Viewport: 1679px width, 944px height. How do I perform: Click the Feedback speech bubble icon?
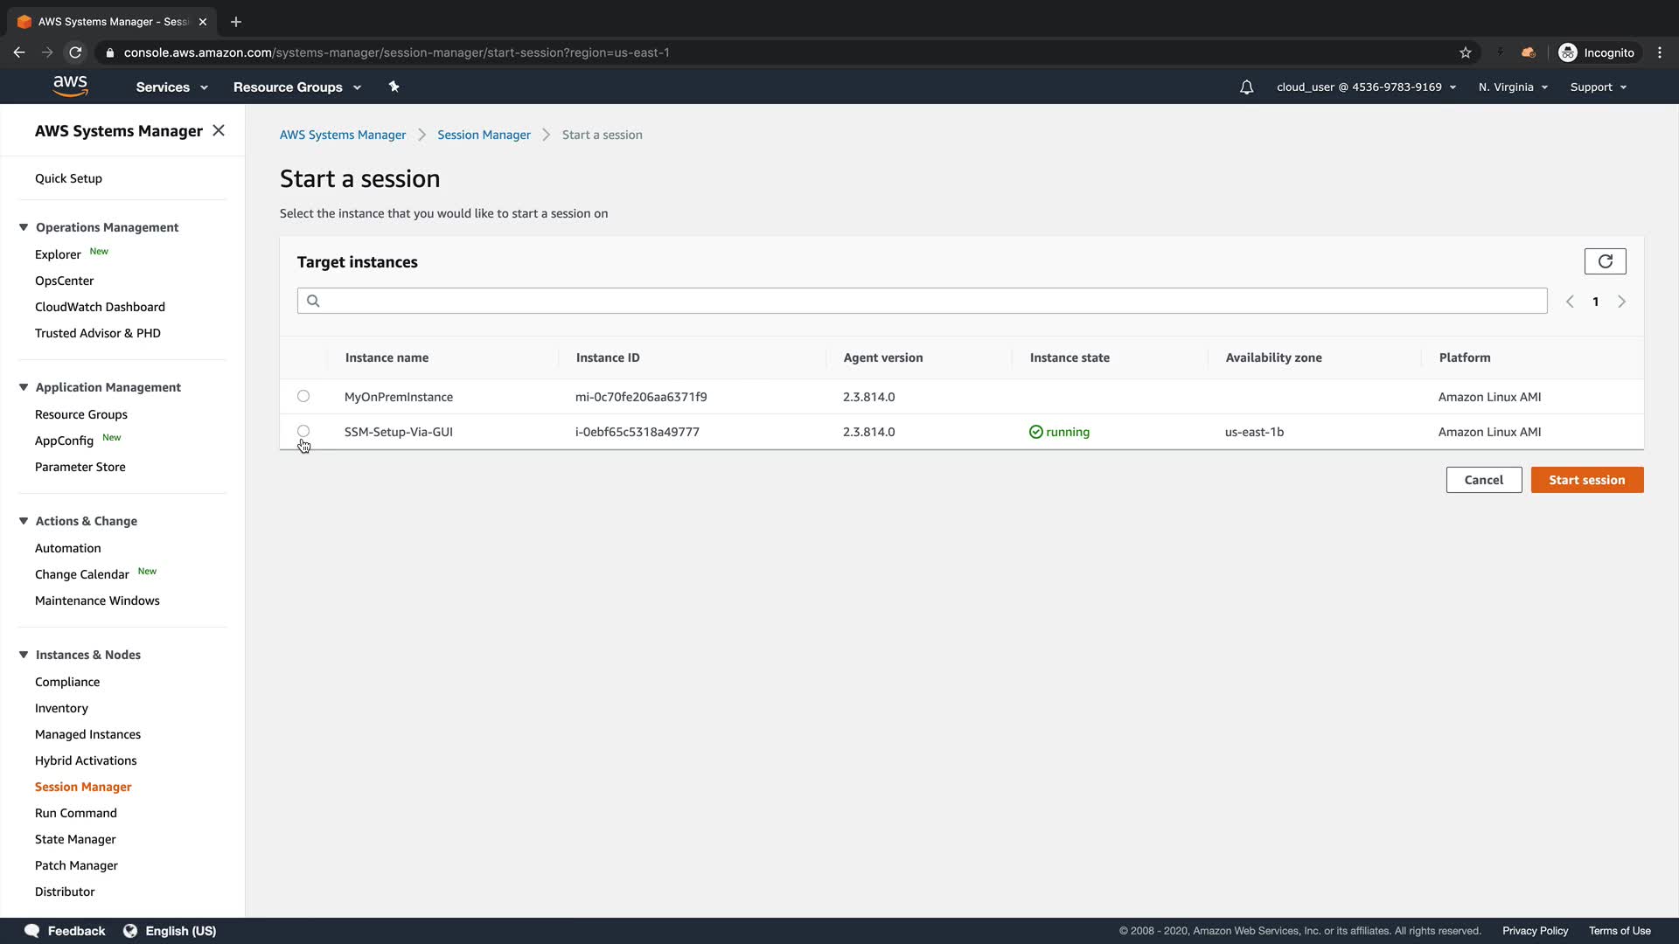(x=32, y=931)
